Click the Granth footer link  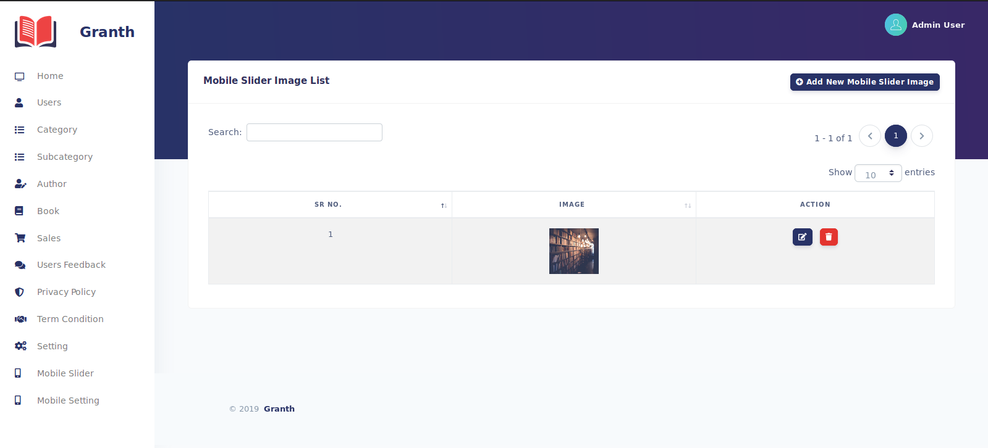279,409
